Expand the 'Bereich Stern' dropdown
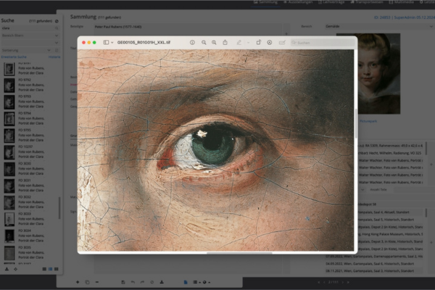This screenshot has height=290, width=435. pyautogui.click(x=30, y=34)
